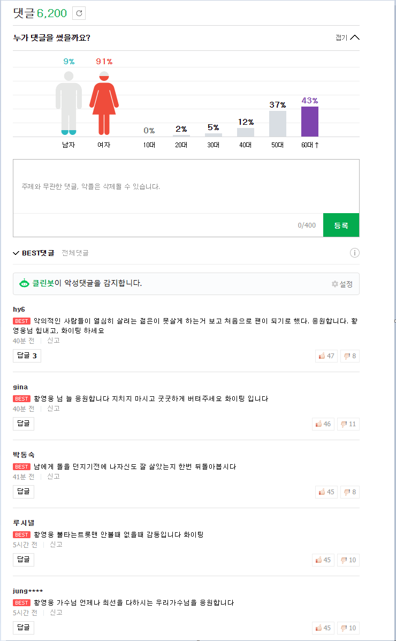Screen dimensions: 396x641
Task: Click the purple 60대 age bar
Action: coord(309,122)
